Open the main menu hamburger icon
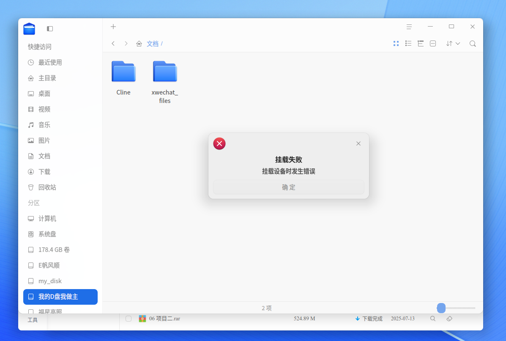Screen dimensions: 506x341 pyautogui.click(x=409, y=27)
